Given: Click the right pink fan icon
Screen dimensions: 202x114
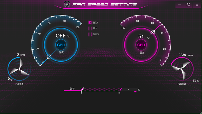Looking at the screenshot, I should pyautogui.click(x=182, y=69).
